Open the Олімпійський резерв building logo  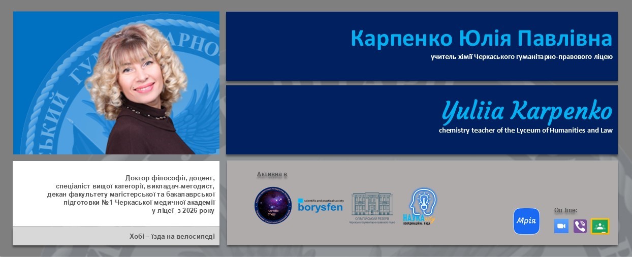coord(371,209)
